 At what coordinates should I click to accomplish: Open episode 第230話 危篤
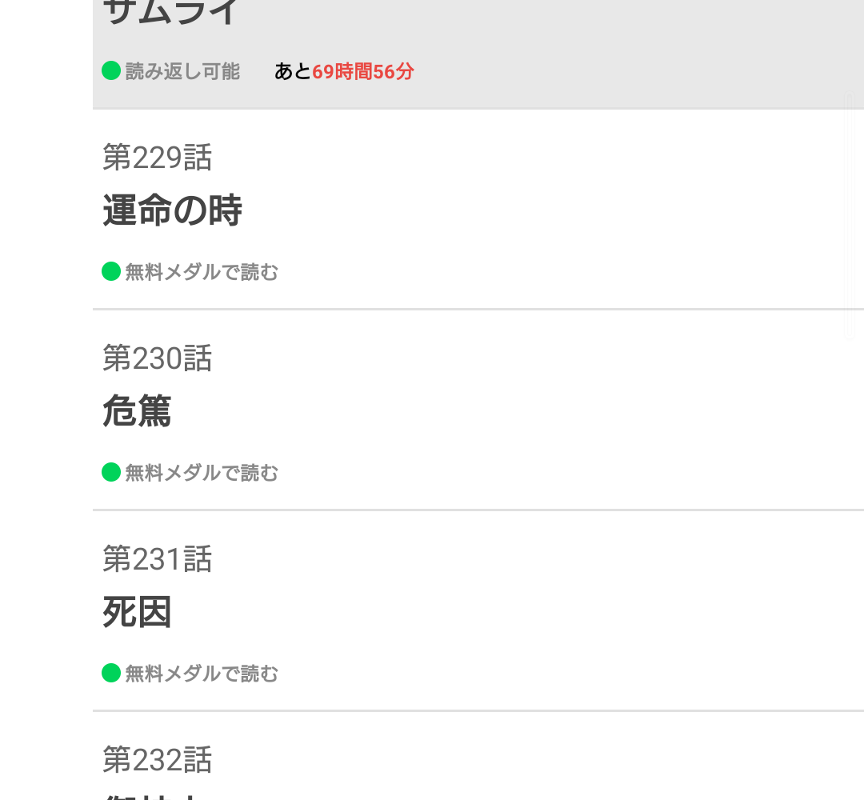coord(478,410)
